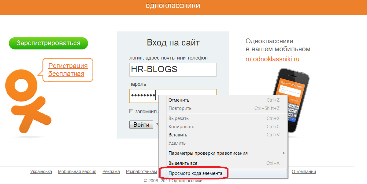Click the 'одноклассники' header title
Viewport: 367px width, 184px height.
point(173,6)
